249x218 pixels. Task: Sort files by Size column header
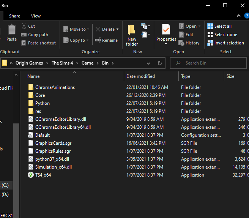tap(230, 76)
